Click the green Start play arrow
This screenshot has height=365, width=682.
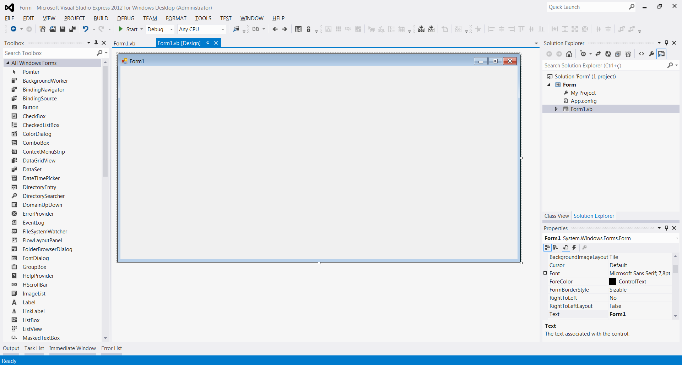coord(121,29)
